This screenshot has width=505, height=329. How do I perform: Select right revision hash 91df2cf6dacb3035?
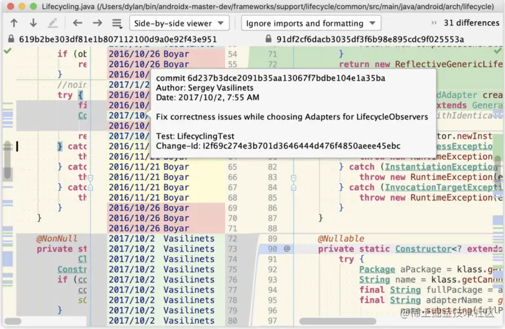point(370,39)
